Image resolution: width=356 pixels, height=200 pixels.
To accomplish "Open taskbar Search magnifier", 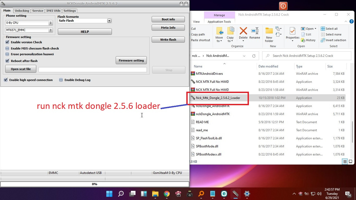I will tap(121, 194).
